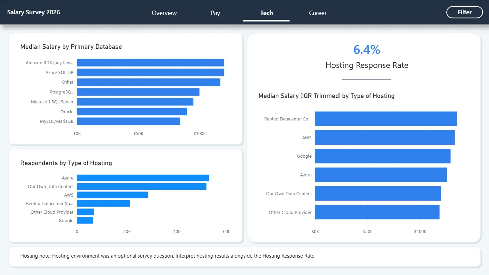The width and height of the screenshot is (489, 275).
Task: Click the Other database salary bar
Action: [148, 82]
